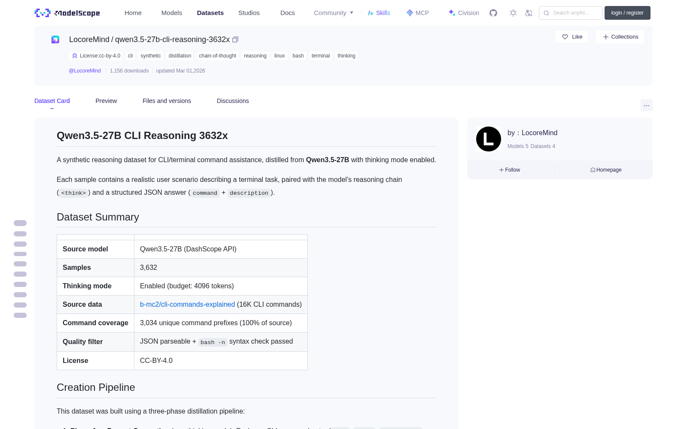
Task: Click LocoreMind in the dataset path title
Action: pos(89,39)
